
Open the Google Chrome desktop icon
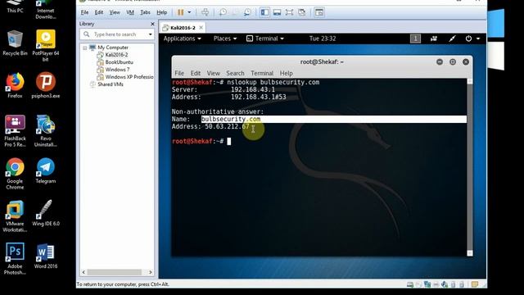(x=15, y=174)
